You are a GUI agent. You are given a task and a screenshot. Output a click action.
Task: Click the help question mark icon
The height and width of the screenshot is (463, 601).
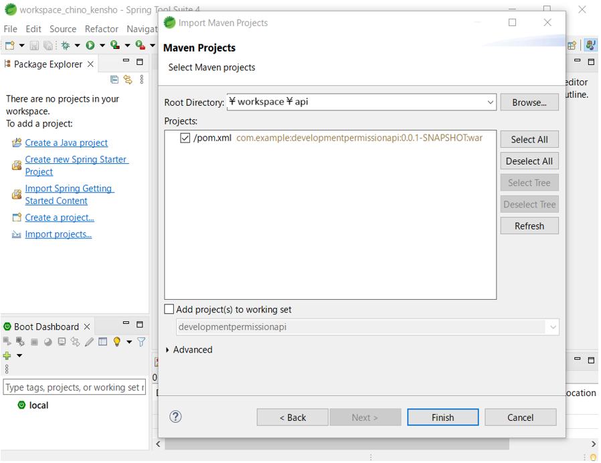[x=175, y=417]
